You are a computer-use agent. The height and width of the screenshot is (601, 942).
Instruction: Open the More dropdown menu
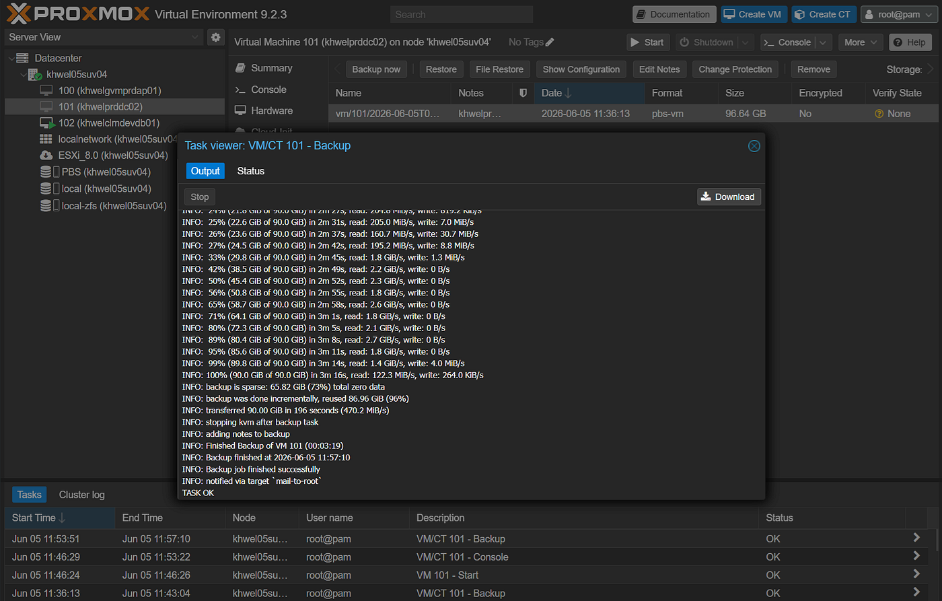pos(861,42)
